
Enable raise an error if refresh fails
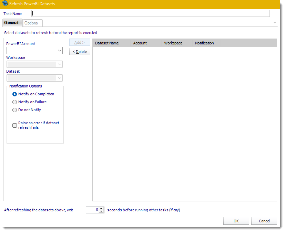click(15, 125)
